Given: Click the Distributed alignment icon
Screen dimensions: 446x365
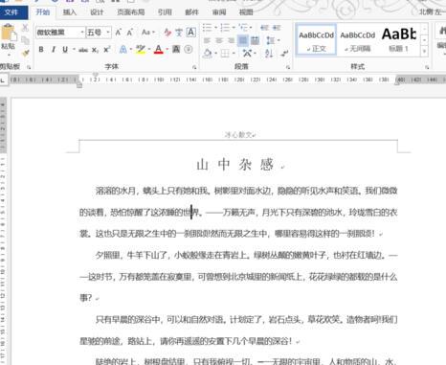Looking at the screenshot, I should (255, 40).
